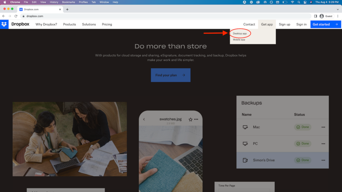Click the Status column header in Backups

tap(300, 115)
